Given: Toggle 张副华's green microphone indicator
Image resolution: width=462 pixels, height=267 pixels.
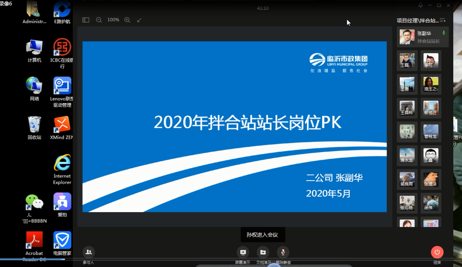Looking at the screenshot, I should [x=443, y=32].
